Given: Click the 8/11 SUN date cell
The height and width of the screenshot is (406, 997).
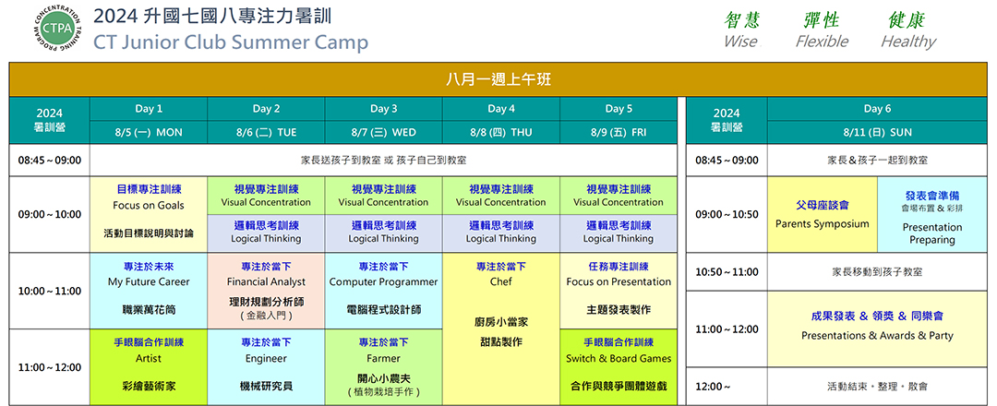Looking at the screenshot, I should tap(877, 132).
